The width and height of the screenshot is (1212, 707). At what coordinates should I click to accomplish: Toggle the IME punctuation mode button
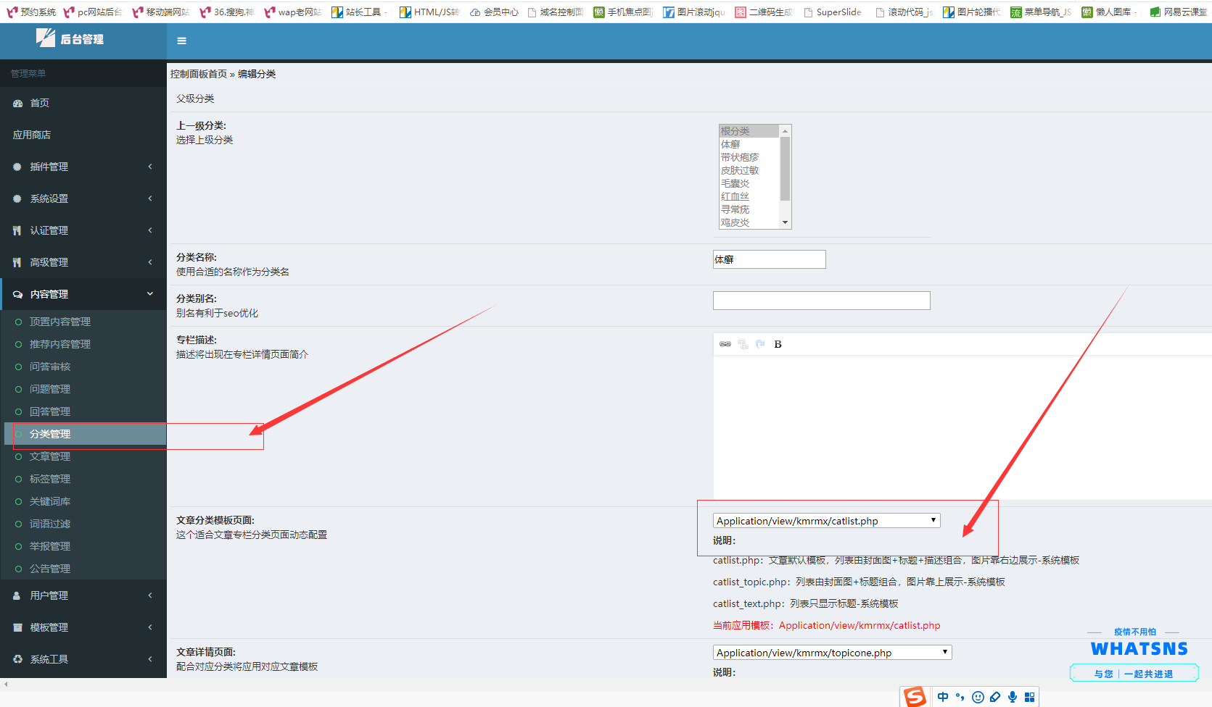960,697
